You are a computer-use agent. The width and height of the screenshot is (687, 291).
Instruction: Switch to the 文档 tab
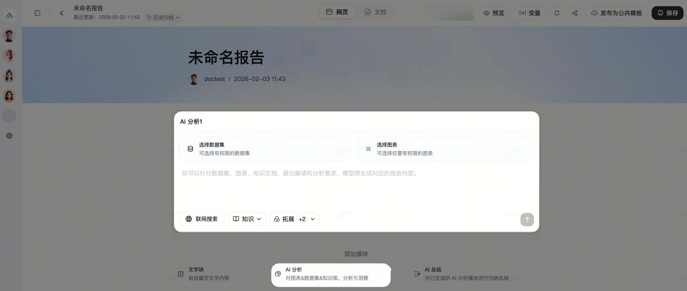coord(375,12)
